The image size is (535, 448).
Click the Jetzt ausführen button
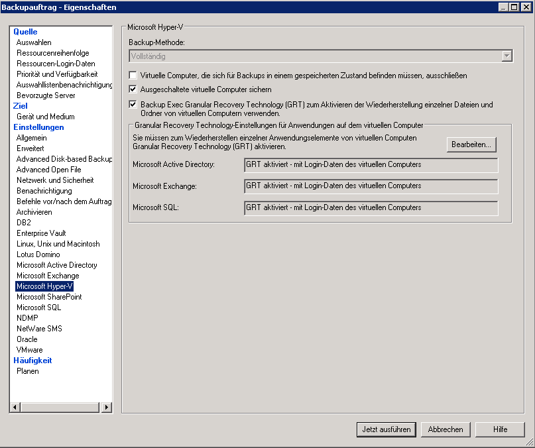[386, 429]
